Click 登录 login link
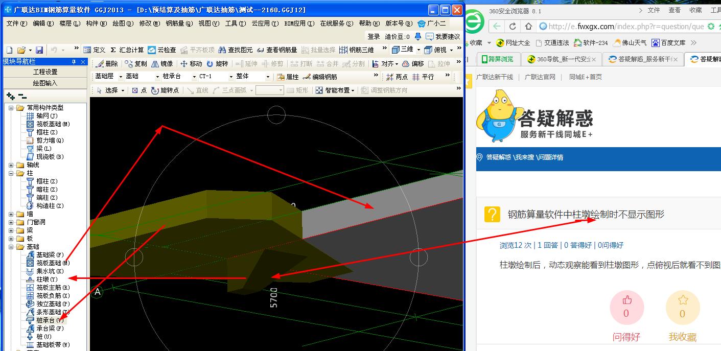 pyautogui.click(x=374, y=36)
